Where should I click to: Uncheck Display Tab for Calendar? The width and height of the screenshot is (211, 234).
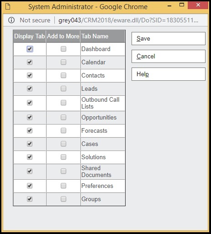[x=30, y=62]
